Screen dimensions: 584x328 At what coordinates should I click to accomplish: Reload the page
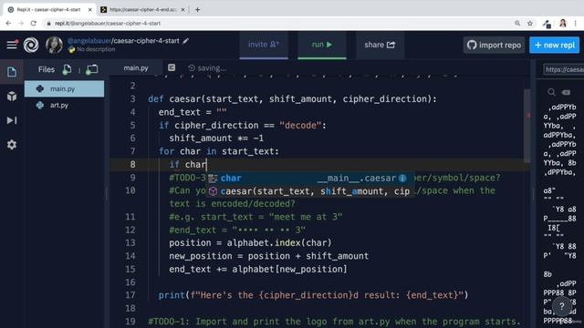point(34,23)
